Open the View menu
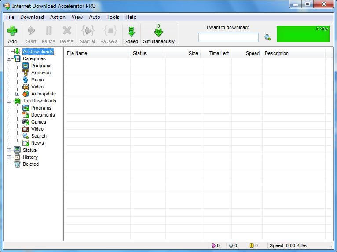Viewport: 337px width, 252px height. point(77,17)
